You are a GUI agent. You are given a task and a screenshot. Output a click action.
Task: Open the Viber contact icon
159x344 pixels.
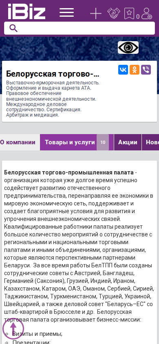pyautogui.click(x=146, y=70)
